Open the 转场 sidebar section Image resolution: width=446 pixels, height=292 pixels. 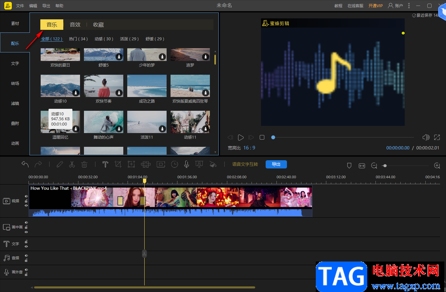[15, 84]
